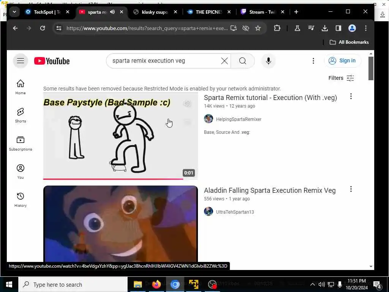Close the sparta remix tab
The height and width of the screenshot is (292, 389).
pyautogui.click(x=122, y=12)
